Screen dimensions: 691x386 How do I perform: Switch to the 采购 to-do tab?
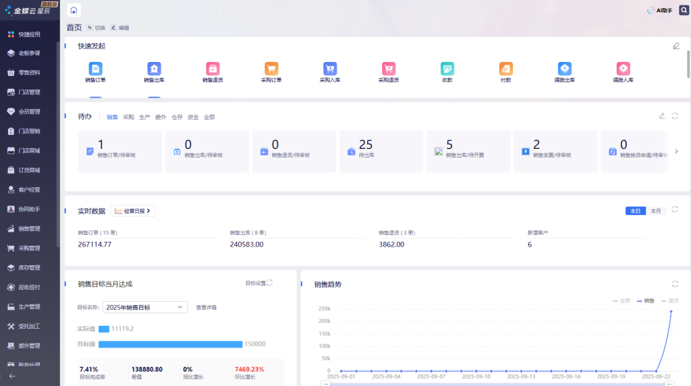click(128, 117)
